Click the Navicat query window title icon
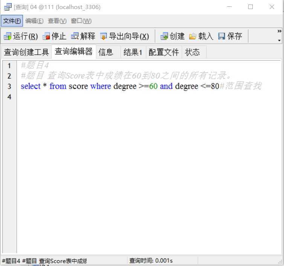284x266 pixels. click(x=8, y=7)
